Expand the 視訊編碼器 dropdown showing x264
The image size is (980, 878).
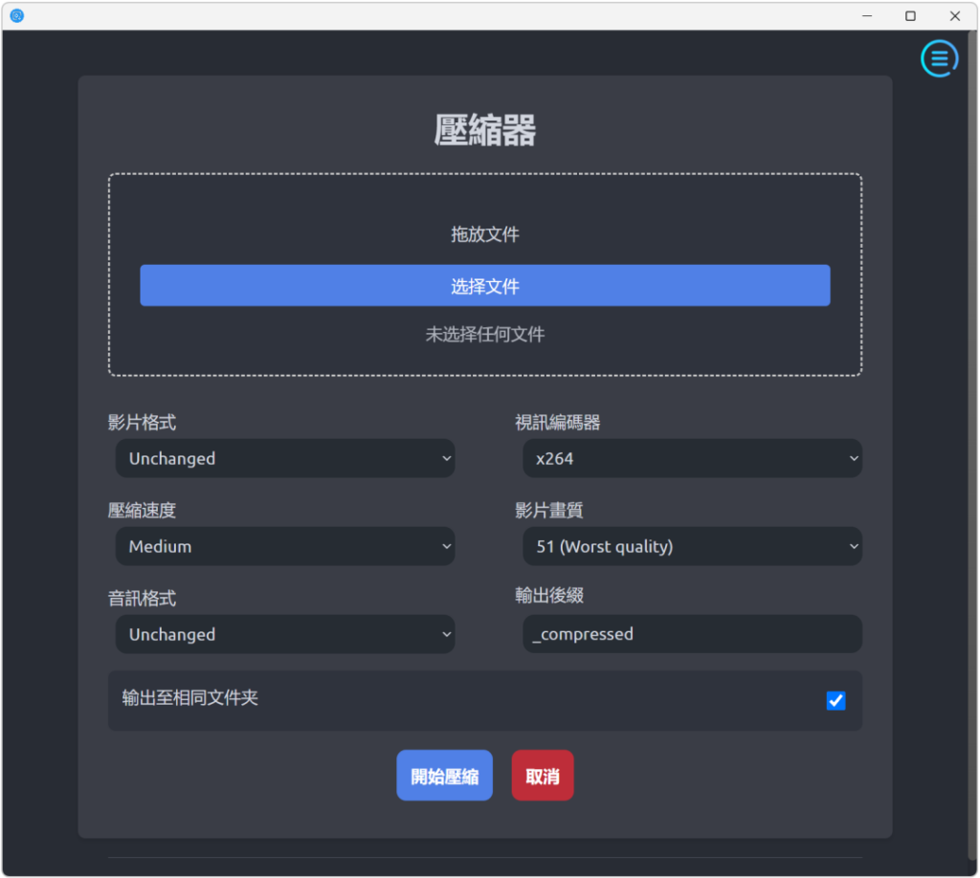point(692,458)
